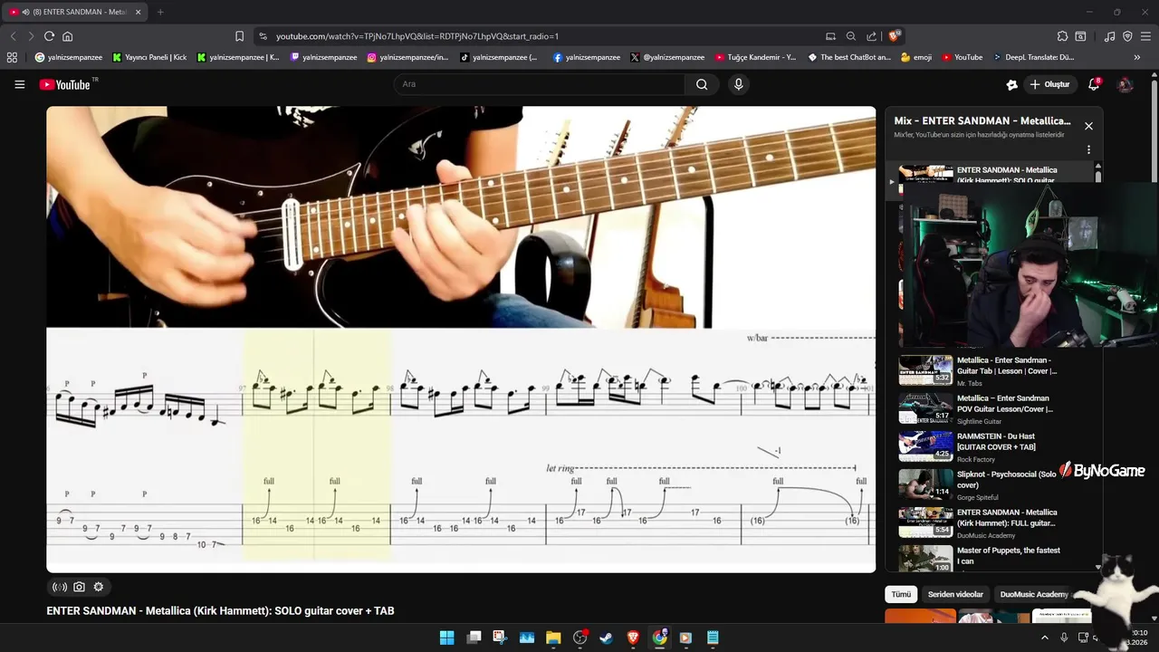Click the search magnifier button
1159x652 pixels.
(702, 84)
